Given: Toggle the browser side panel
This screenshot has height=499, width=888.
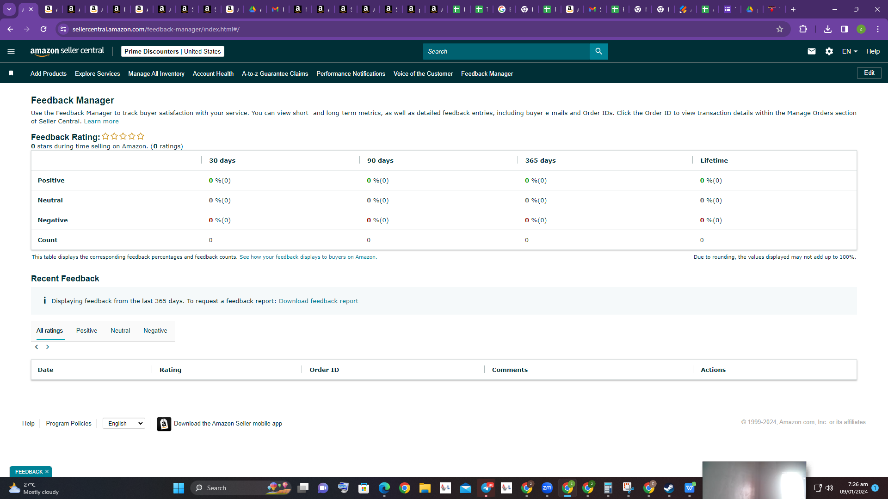Looking at the screenshot, I should click(x=845, y=29).
